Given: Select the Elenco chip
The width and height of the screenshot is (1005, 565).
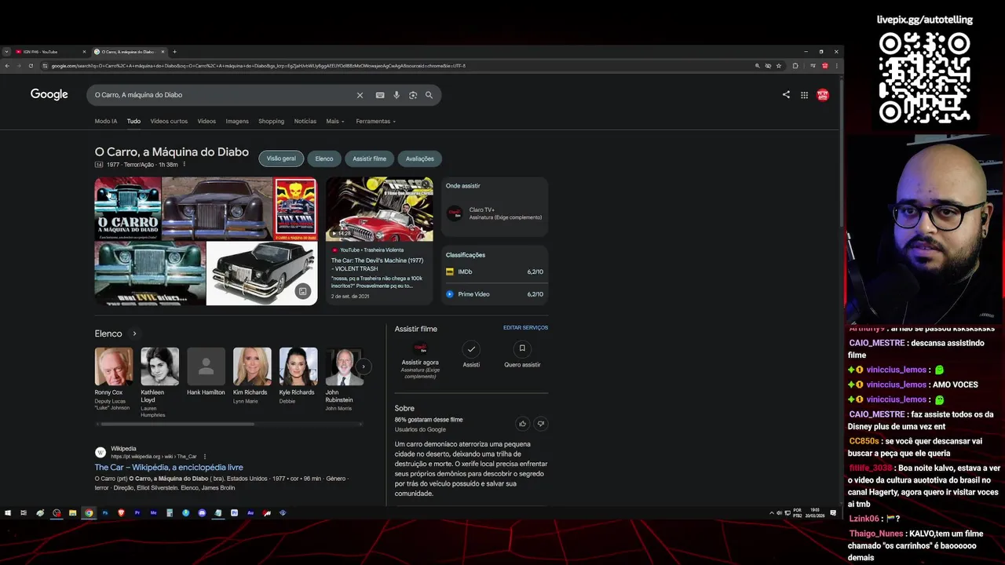Looking at the screenshot, I should [x=324, y=159].
